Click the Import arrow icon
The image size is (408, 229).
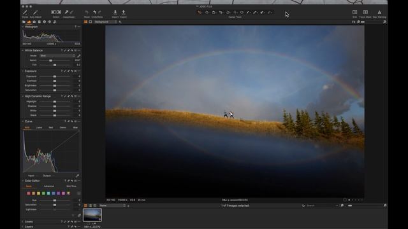[x=115, y=12]
